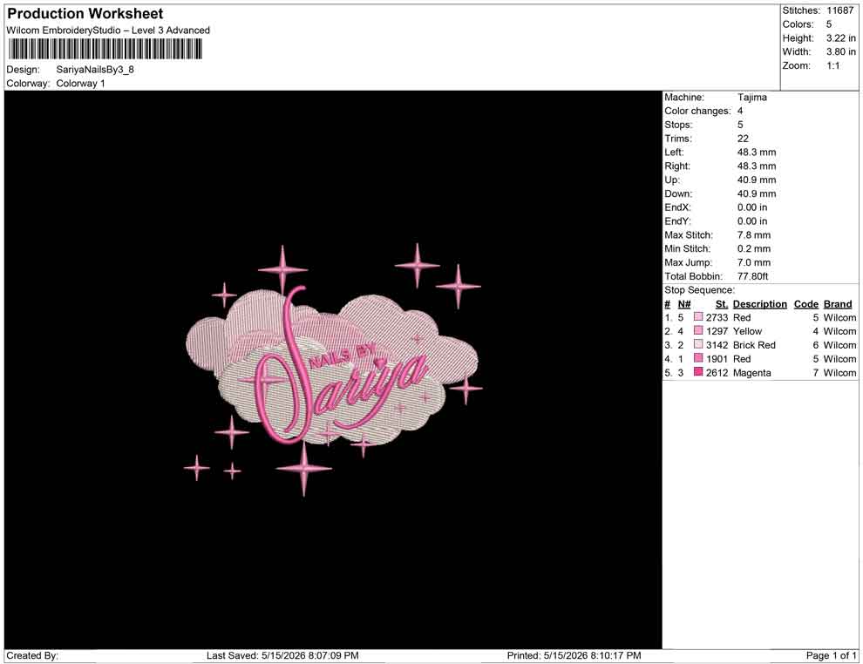Click zoom value '1:1'
This screenshot has height=664, width=863.
(833, 65)
